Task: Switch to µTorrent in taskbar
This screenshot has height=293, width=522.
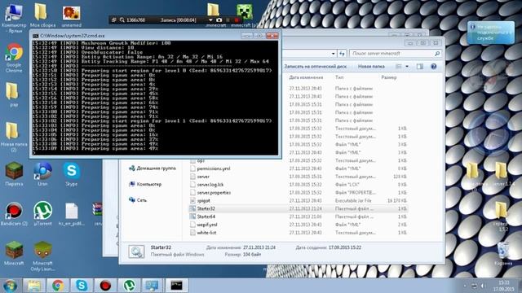Action: click(129, 286)
